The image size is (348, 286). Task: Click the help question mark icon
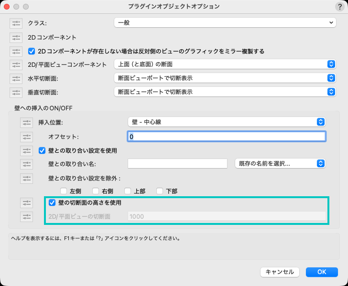click(339, 7)
